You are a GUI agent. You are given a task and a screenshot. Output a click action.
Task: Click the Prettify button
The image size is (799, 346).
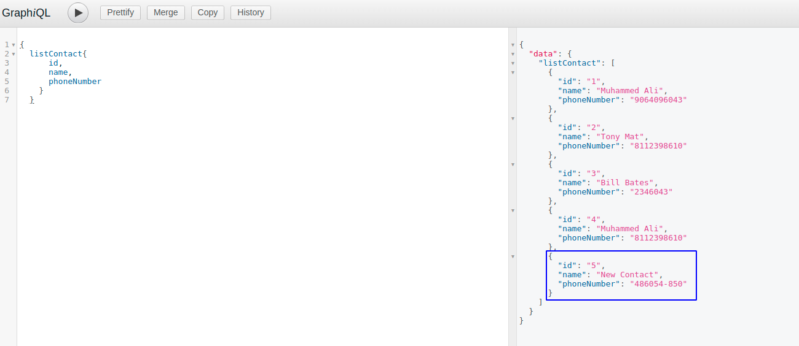(120, 13)
